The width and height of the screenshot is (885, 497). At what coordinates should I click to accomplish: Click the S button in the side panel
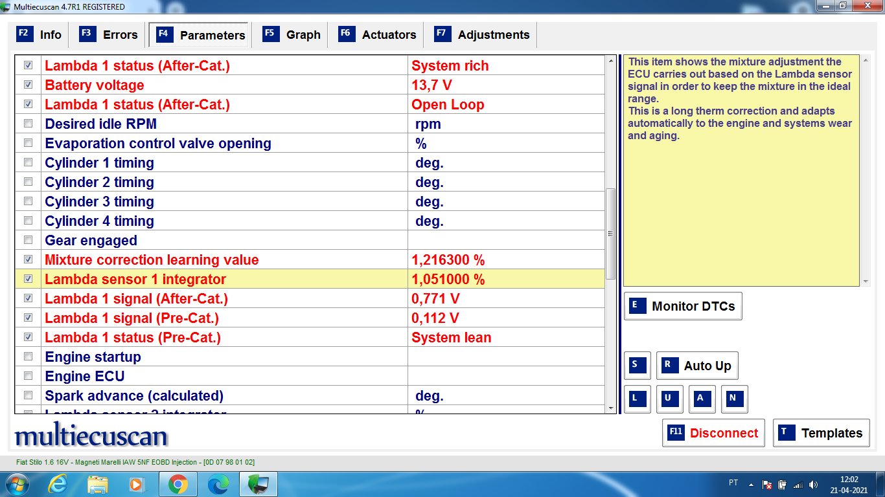636,366
